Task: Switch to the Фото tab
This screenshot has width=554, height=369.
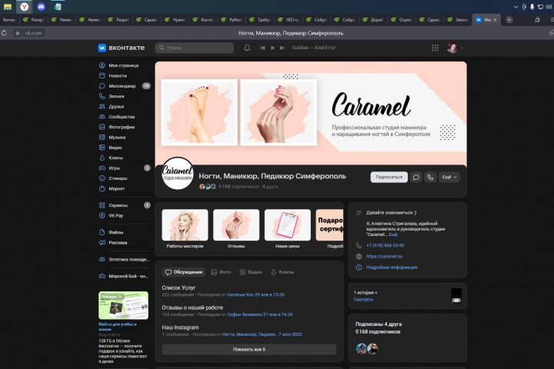Action: point(221,272)
